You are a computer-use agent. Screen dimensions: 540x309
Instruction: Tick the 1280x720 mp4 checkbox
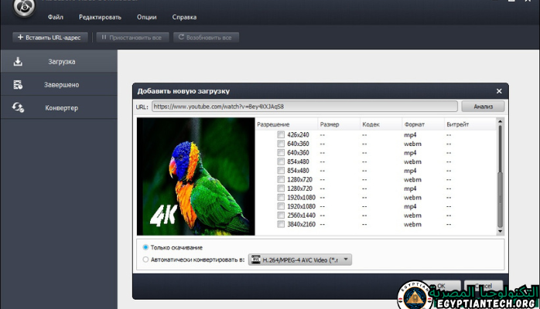point(281,188)
